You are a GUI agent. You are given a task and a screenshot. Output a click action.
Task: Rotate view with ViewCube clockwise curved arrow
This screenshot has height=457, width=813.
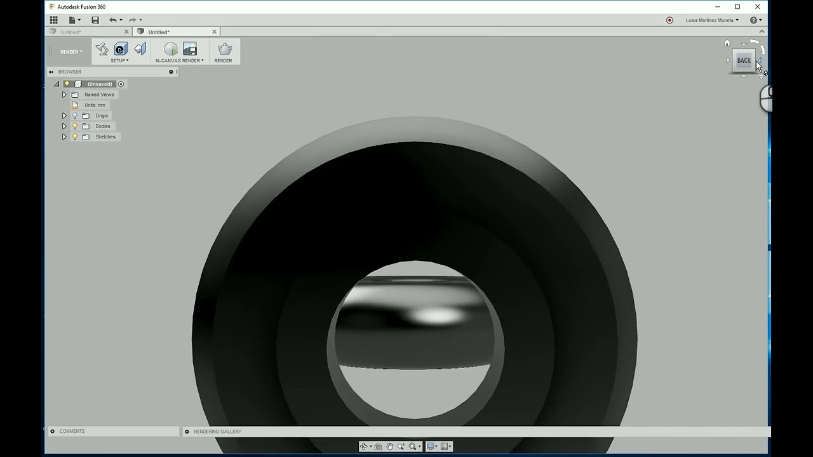tap(763, 50)
